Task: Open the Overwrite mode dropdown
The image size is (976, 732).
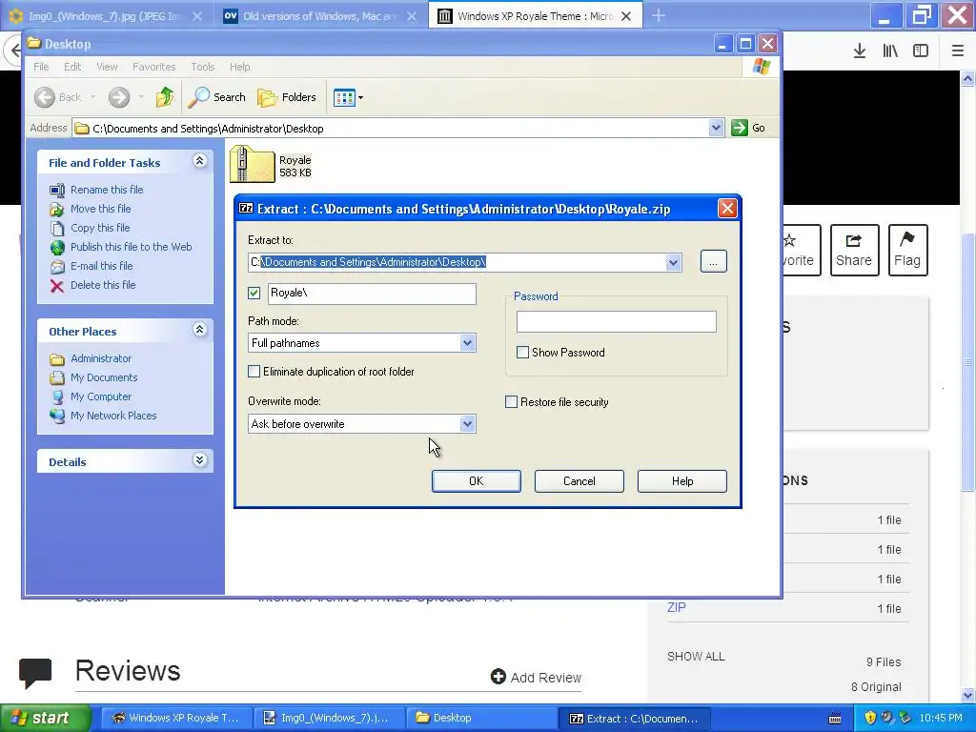Action: pos(467,424)
